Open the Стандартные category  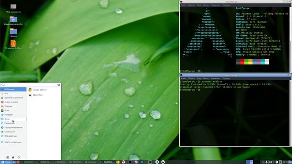click(x=13, y=136)
